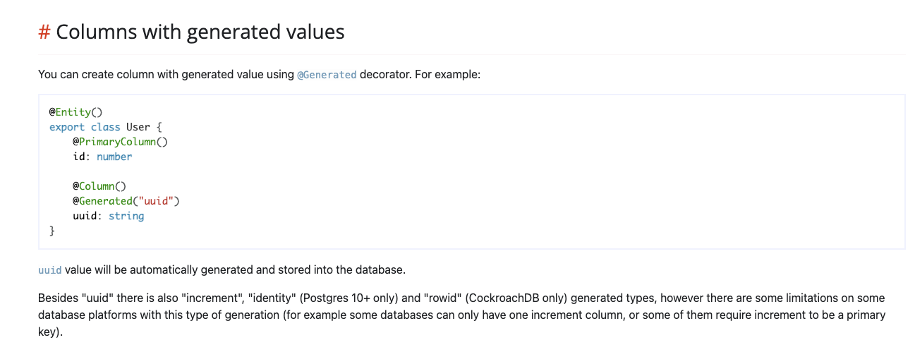Click the red # heading anchor

tap(44, 32)
